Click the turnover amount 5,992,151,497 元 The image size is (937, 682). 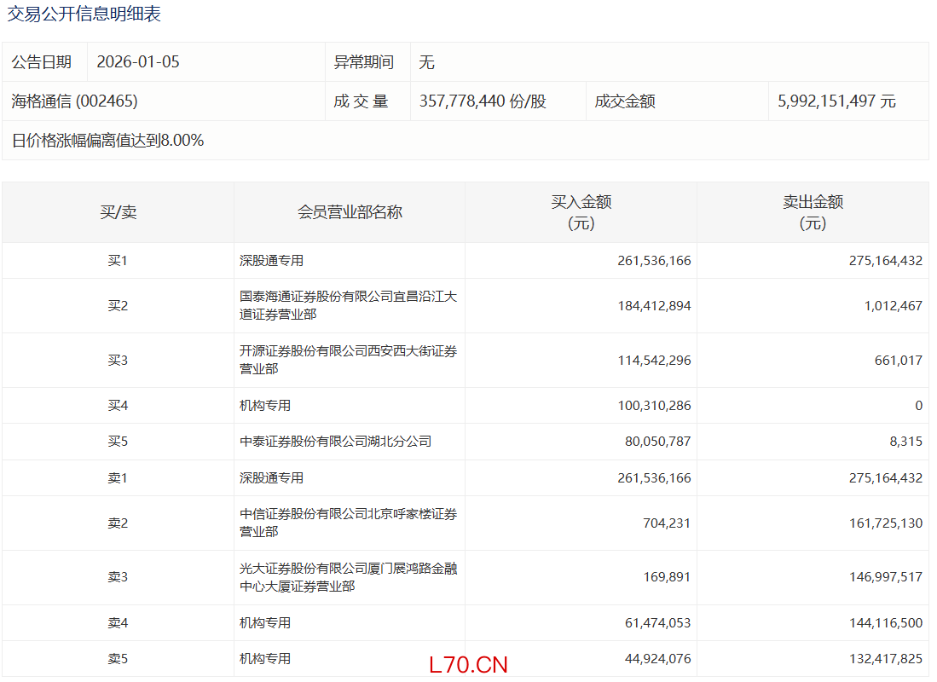coord(836,101)
